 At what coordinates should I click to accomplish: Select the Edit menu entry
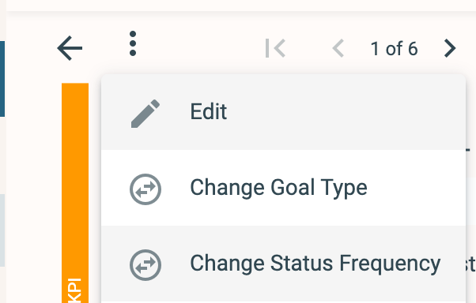[208, 111]
